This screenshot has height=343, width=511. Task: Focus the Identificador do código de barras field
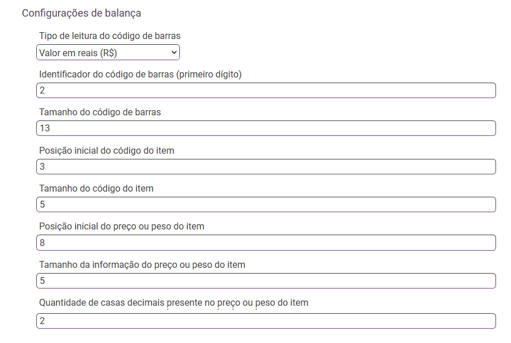pos(266,91)
